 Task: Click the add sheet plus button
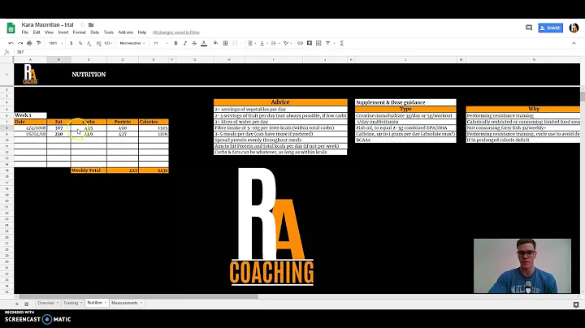17,304
